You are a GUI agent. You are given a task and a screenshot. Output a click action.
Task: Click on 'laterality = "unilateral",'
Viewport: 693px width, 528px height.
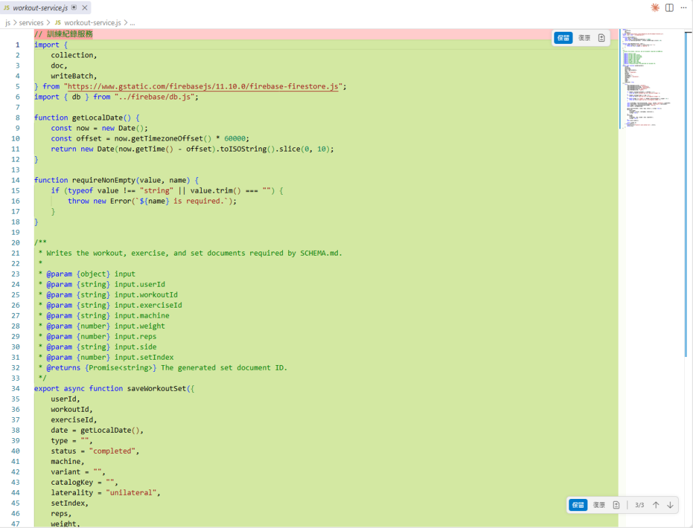(x=106, y=493)
